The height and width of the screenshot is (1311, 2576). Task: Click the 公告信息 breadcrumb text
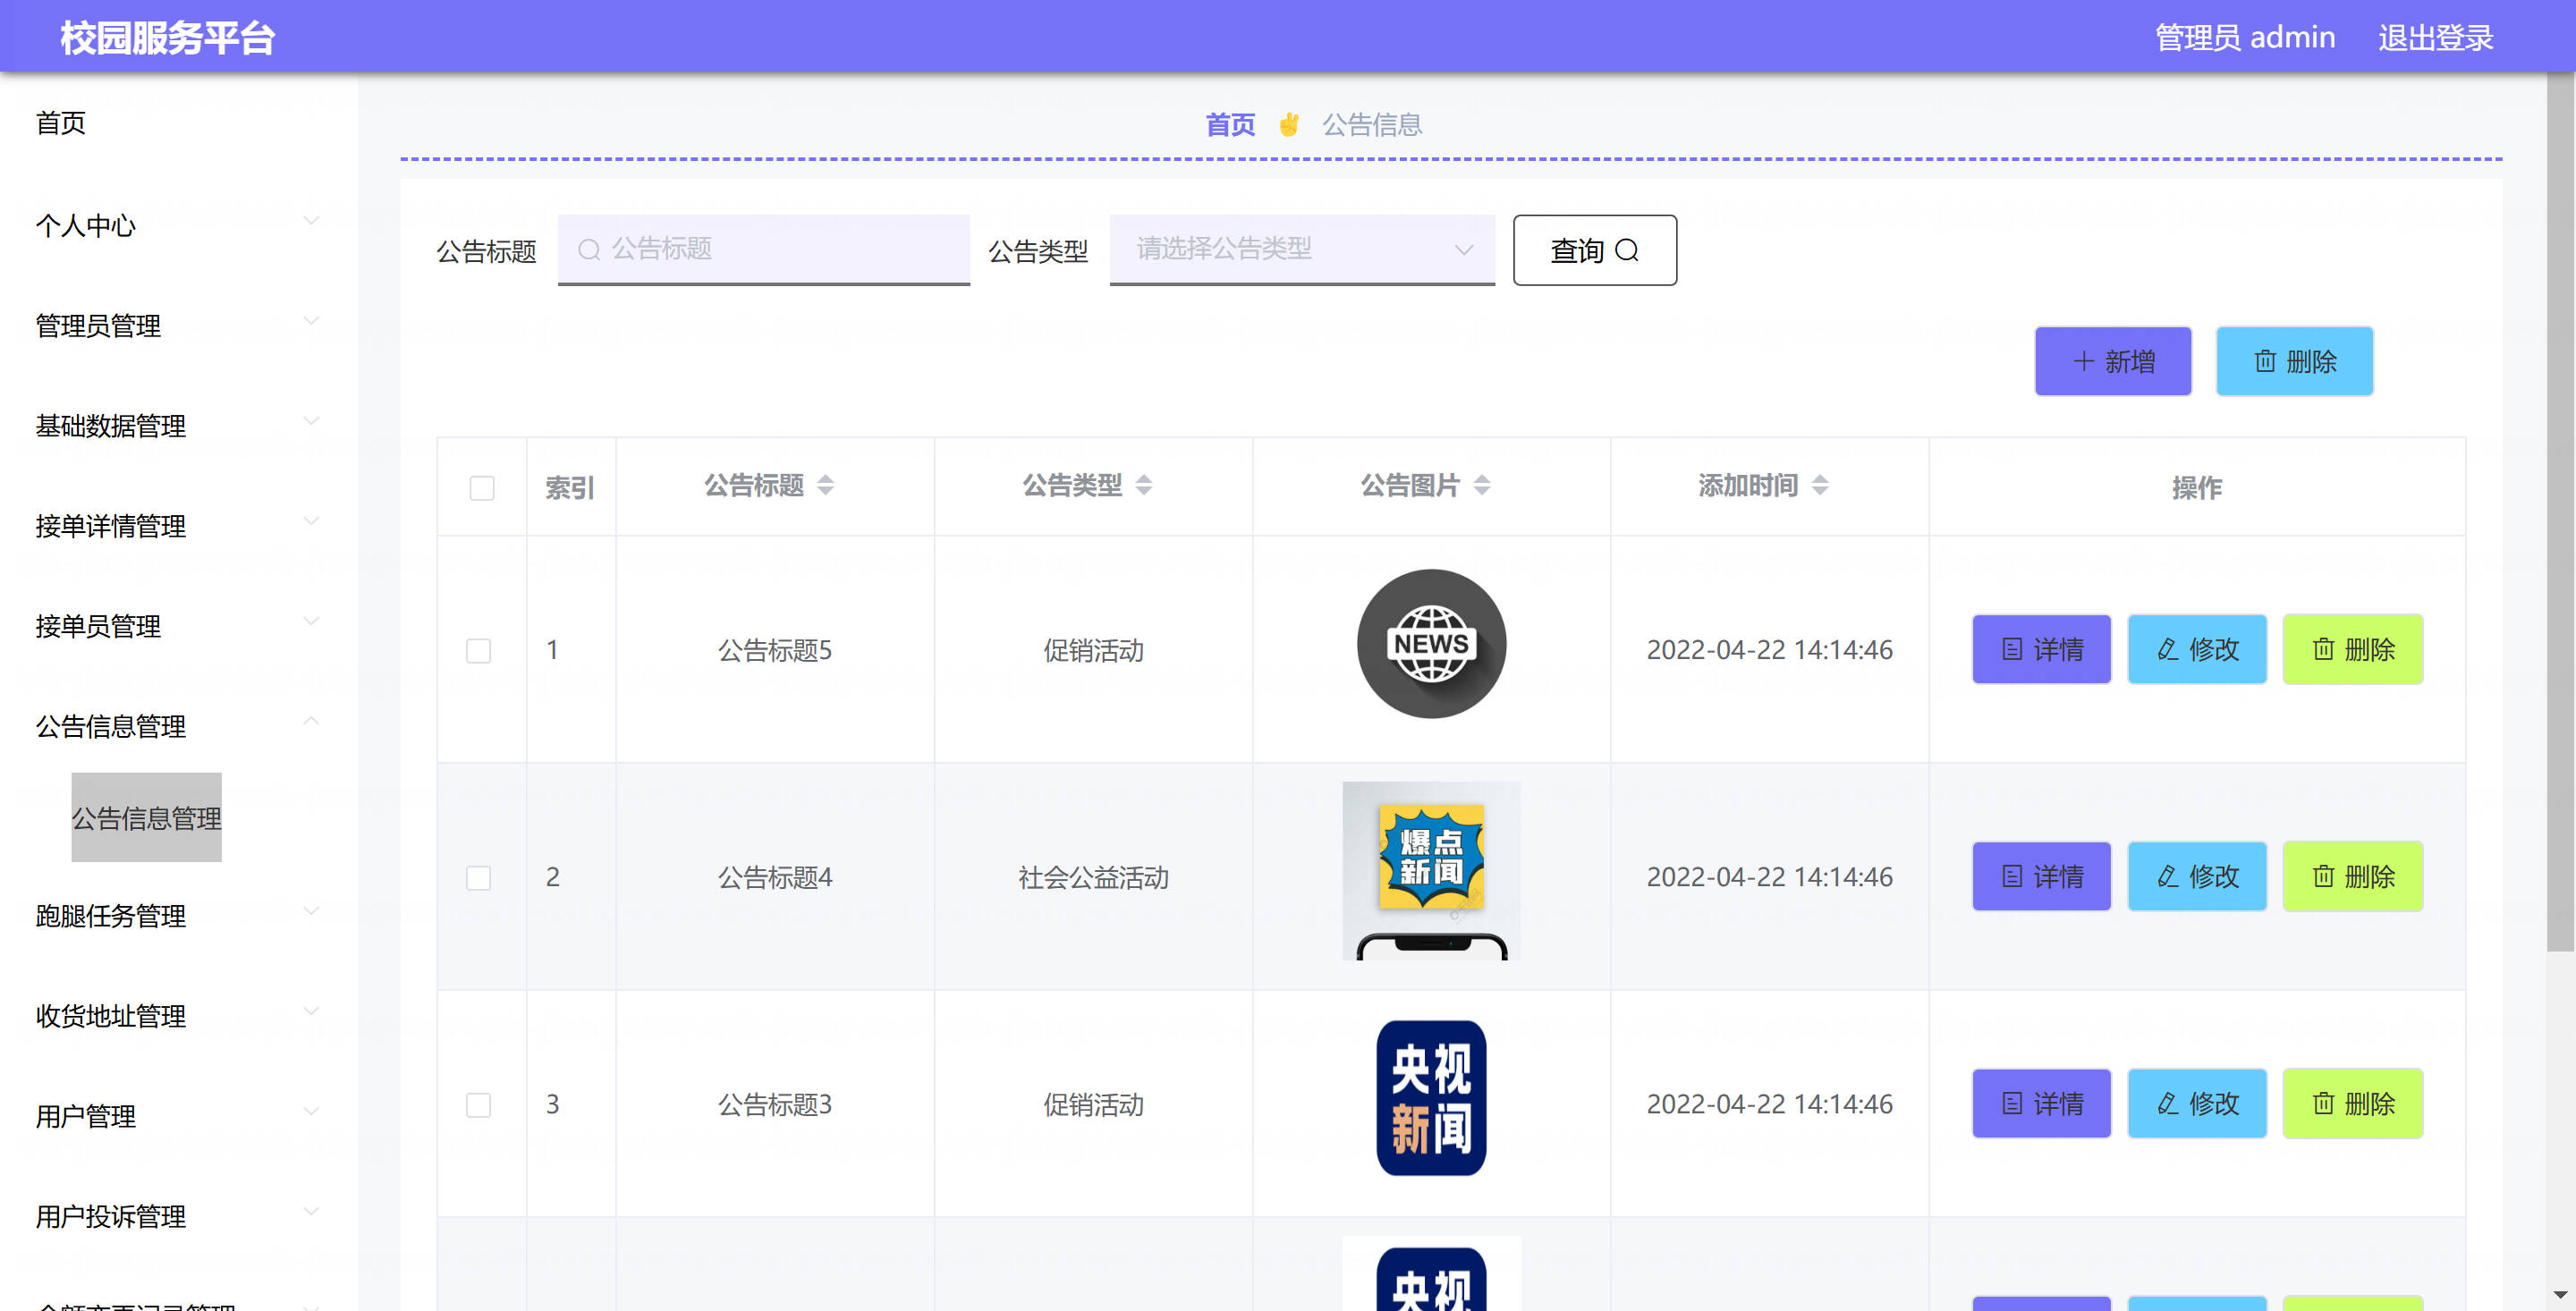pos(1372,125)
